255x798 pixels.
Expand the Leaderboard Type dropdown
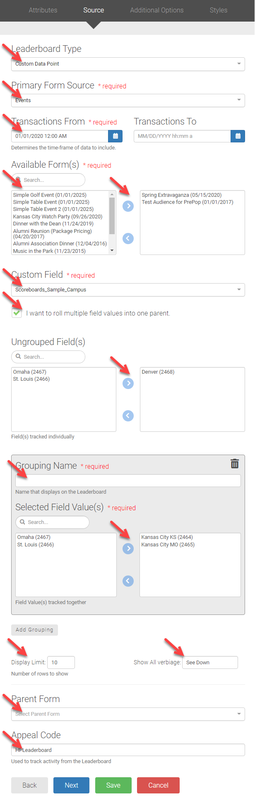pos(128,64)
